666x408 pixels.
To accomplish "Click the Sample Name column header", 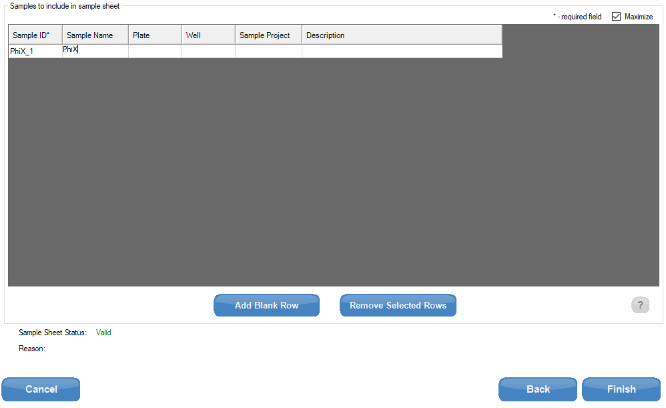I will click(95, 35).
